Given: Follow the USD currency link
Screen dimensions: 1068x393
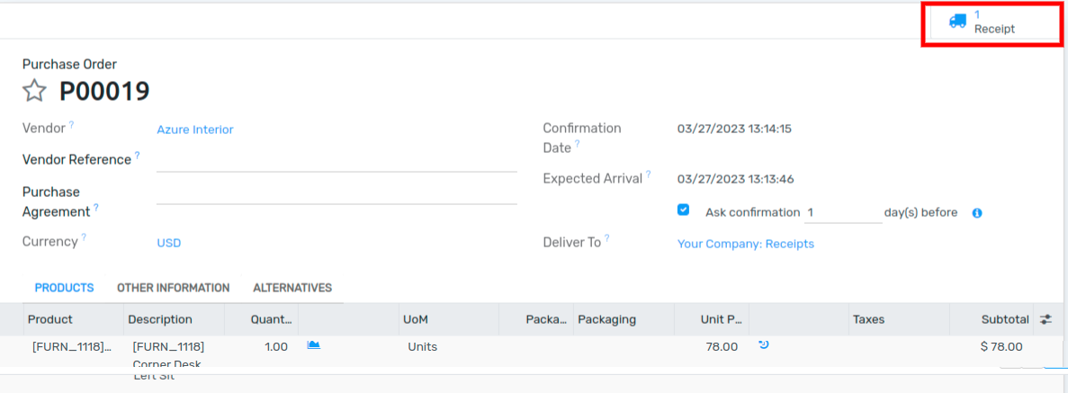Looking at the screenshot, I should 169,243.
